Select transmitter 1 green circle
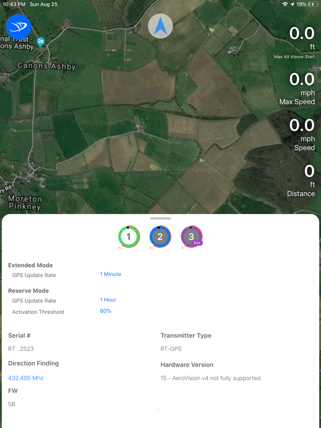 129,237
